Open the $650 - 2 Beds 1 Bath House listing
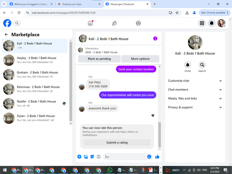Image resolution: width=232 pixels, height=174 pixels. click(101, 52)
